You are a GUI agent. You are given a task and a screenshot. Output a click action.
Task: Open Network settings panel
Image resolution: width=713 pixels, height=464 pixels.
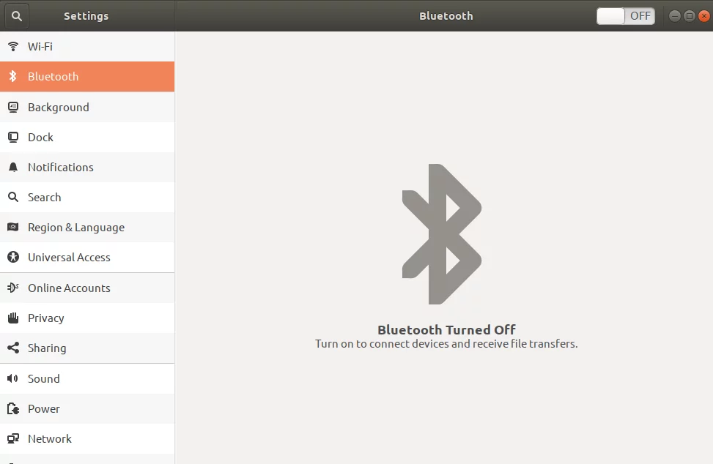click(x=87, y=438)
